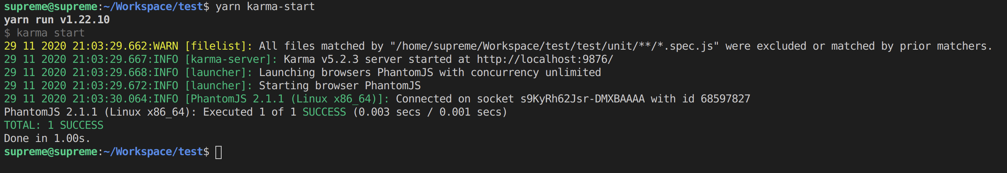Click the terminal cursor at the prompt
The image size is (1007, 173).
pos(219,152)
